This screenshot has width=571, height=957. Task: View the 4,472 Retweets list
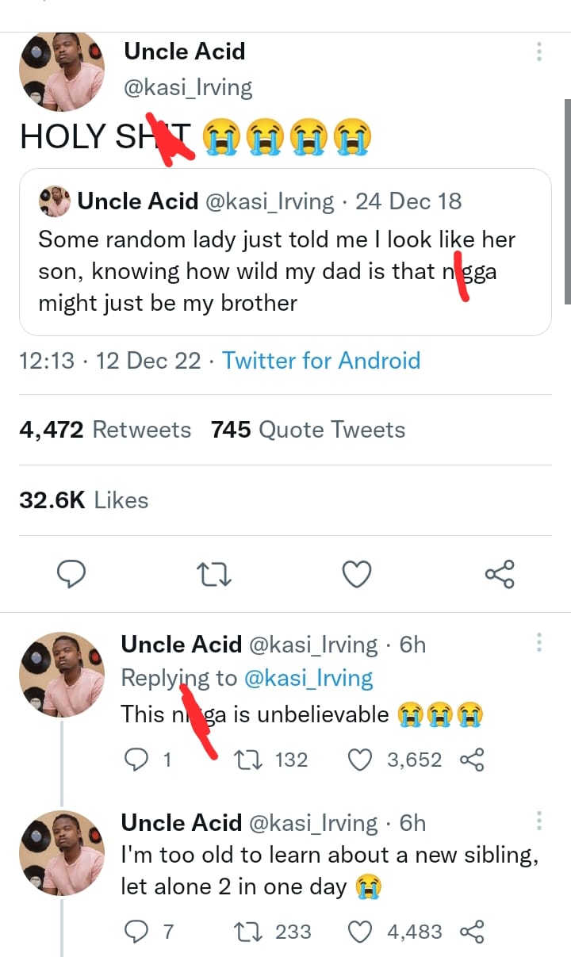(105, 430)
